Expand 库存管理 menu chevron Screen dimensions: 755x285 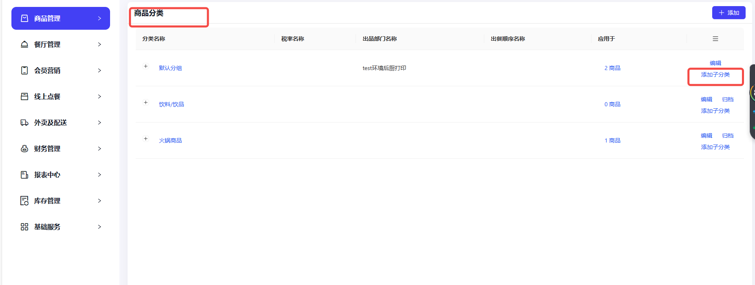pyautogui.click(x=99, y=201)
